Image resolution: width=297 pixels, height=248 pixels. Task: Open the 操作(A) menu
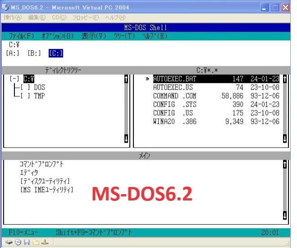coord(13,17)
